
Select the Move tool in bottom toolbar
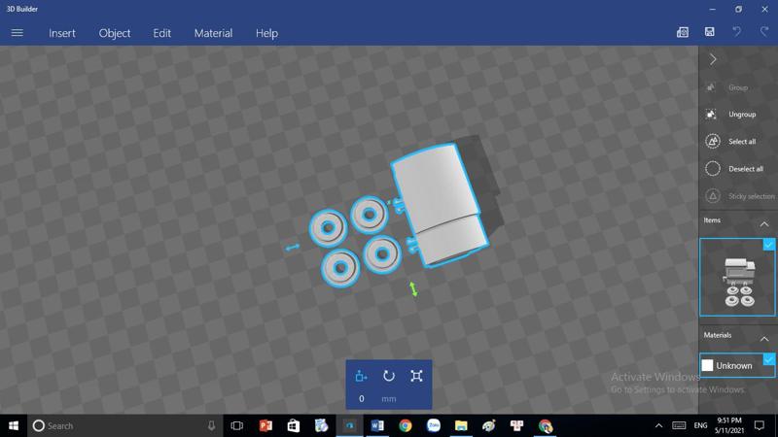361,376
